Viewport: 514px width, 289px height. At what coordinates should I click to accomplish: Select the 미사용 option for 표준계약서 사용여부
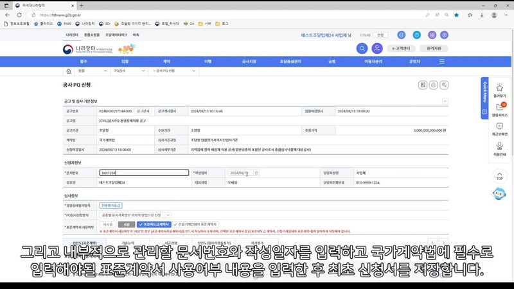[108, 224]
